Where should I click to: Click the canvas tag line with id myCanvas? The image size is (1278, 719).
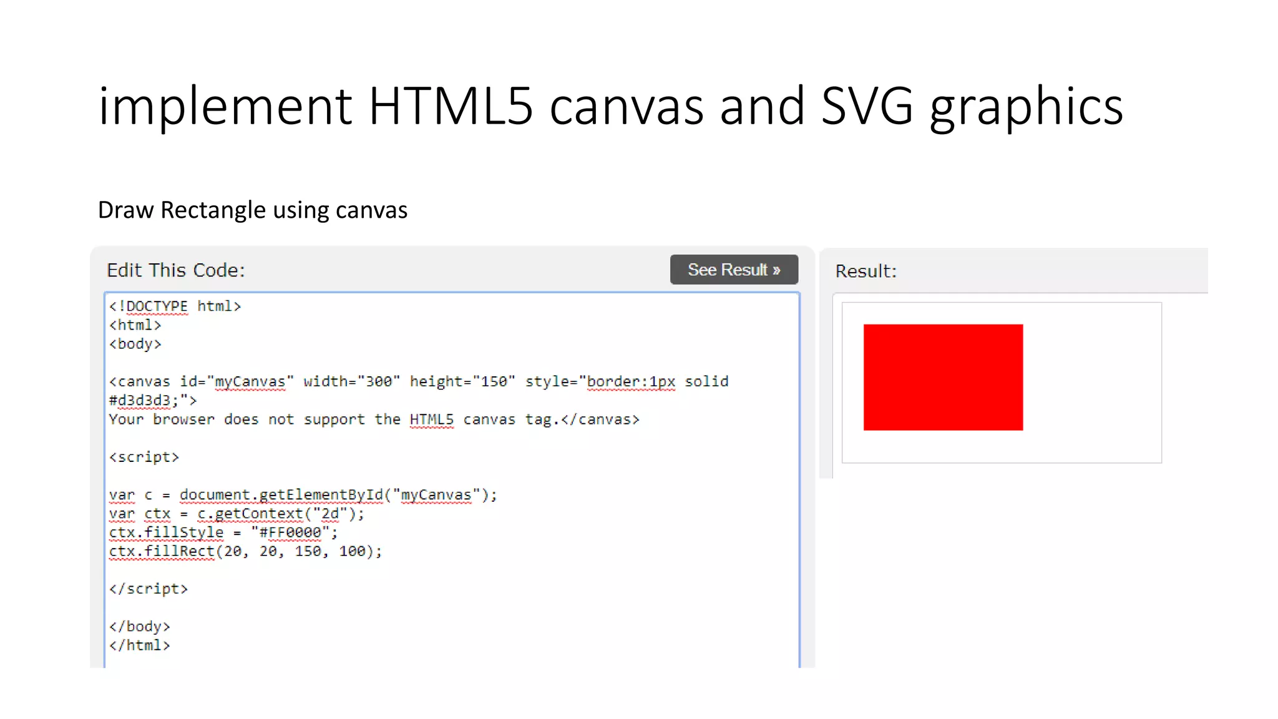pyautogui.click(x=419, y=381)
